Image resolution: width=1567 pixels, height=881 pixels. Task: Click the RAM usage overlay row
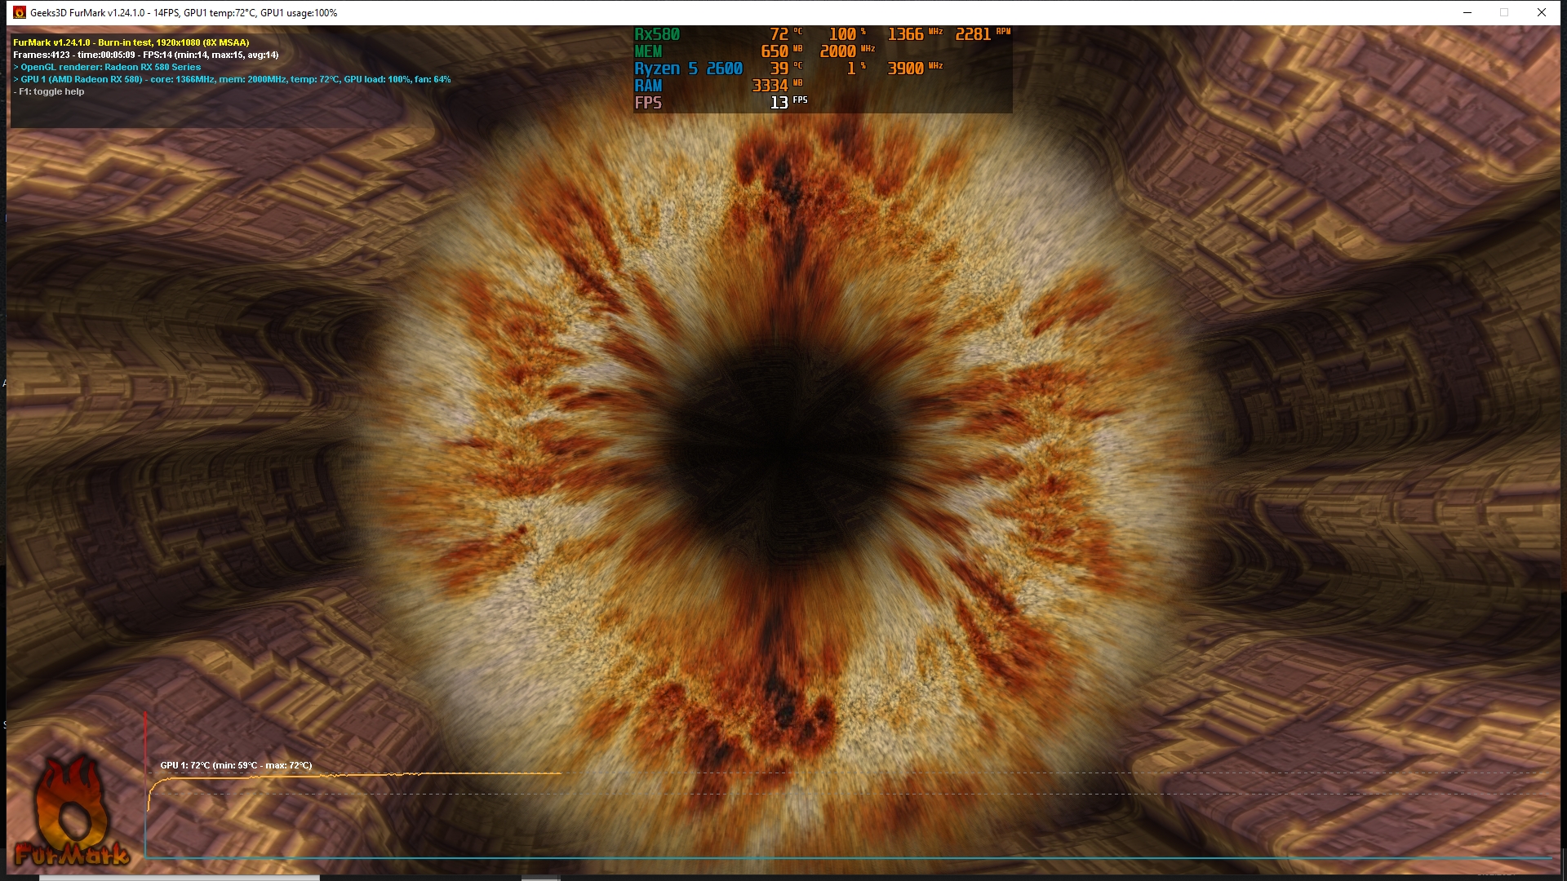(649, 86)
